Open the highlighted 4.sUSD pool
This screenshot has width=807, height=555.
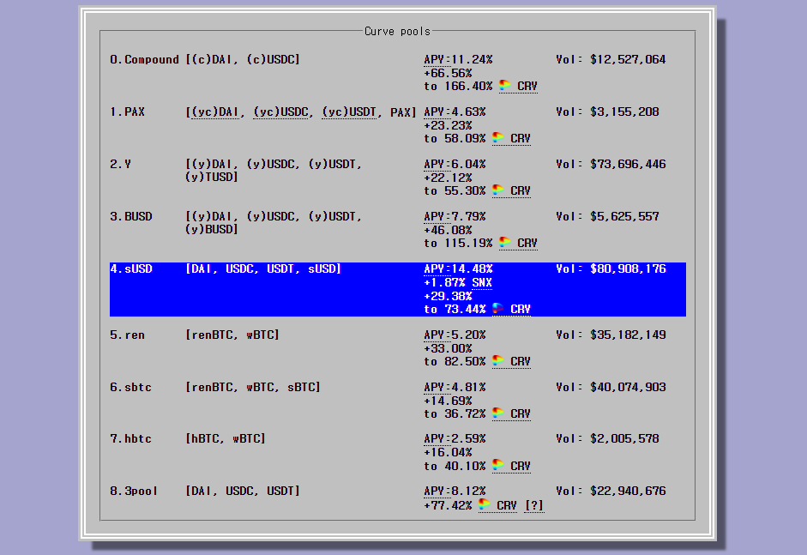[x=397, y=289]
